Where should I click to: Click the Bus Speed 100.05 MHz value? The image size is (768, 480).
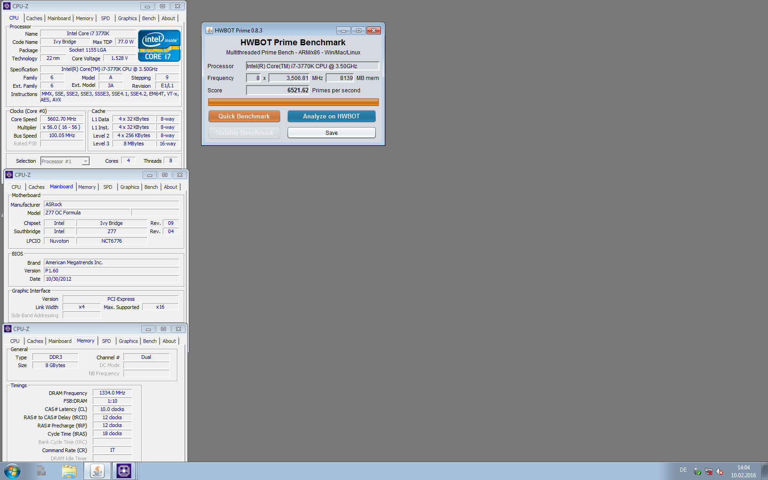pos(62,135)
